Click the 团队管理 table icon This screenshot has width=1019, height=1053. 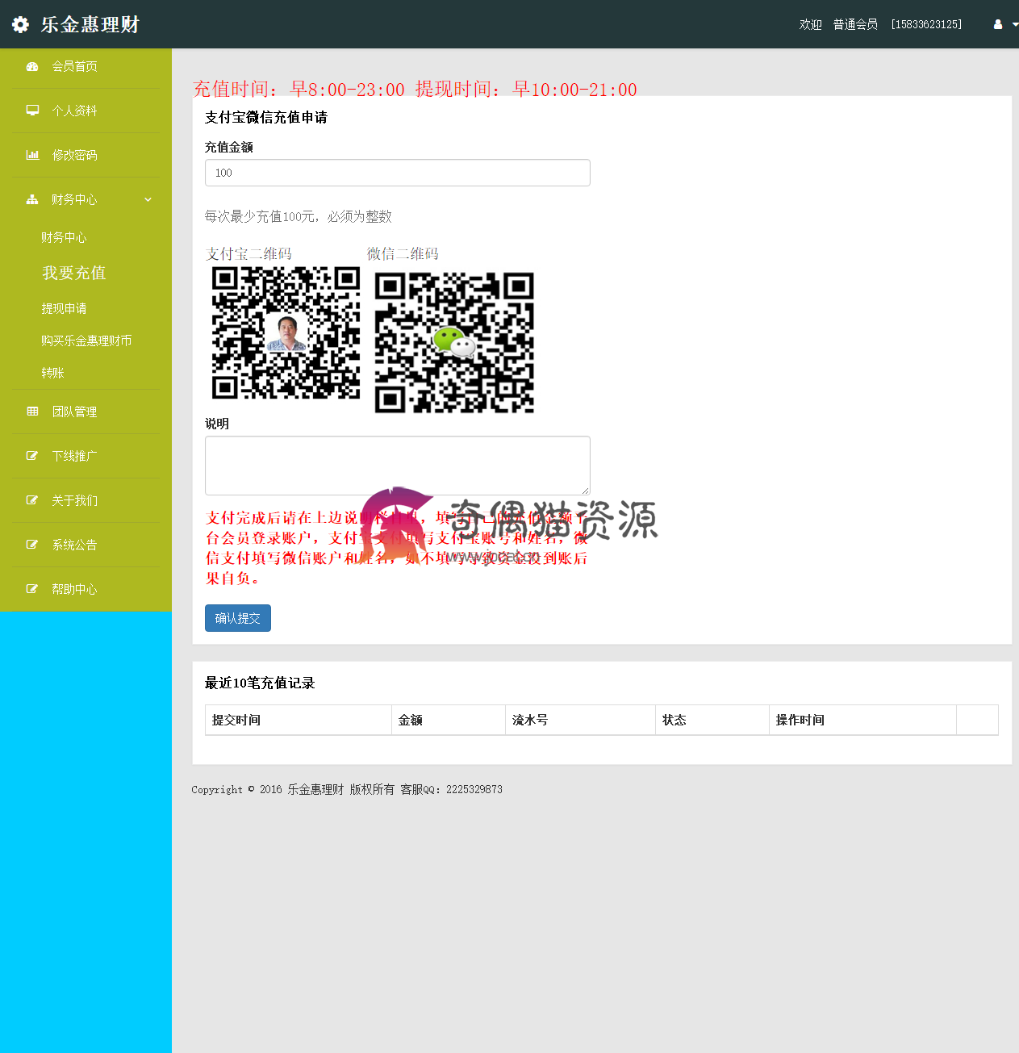[32, 412]
